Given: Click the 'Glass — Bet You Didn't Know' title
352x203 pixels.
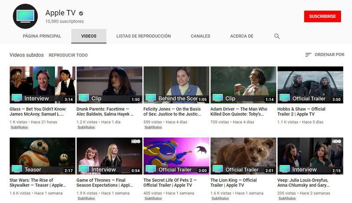Looking at the screenshot, I should [x=38, y=111].
